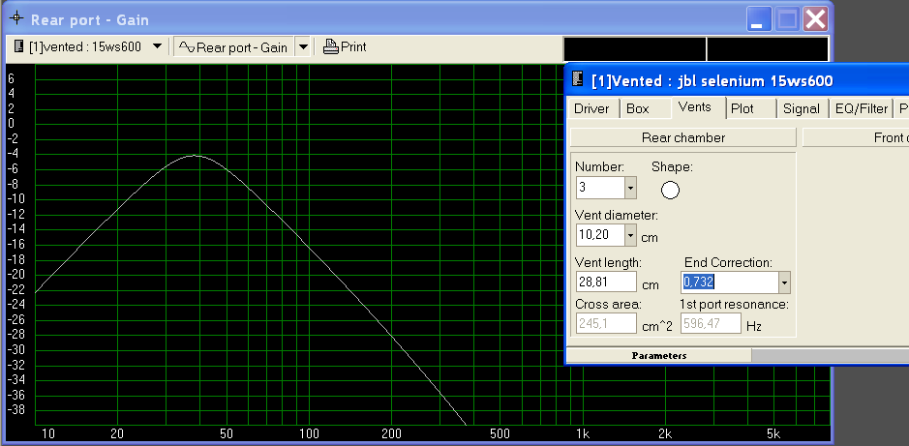This screenshot has height=446, width=909.
Task: Click the Shape label
Action: point(672,166)
